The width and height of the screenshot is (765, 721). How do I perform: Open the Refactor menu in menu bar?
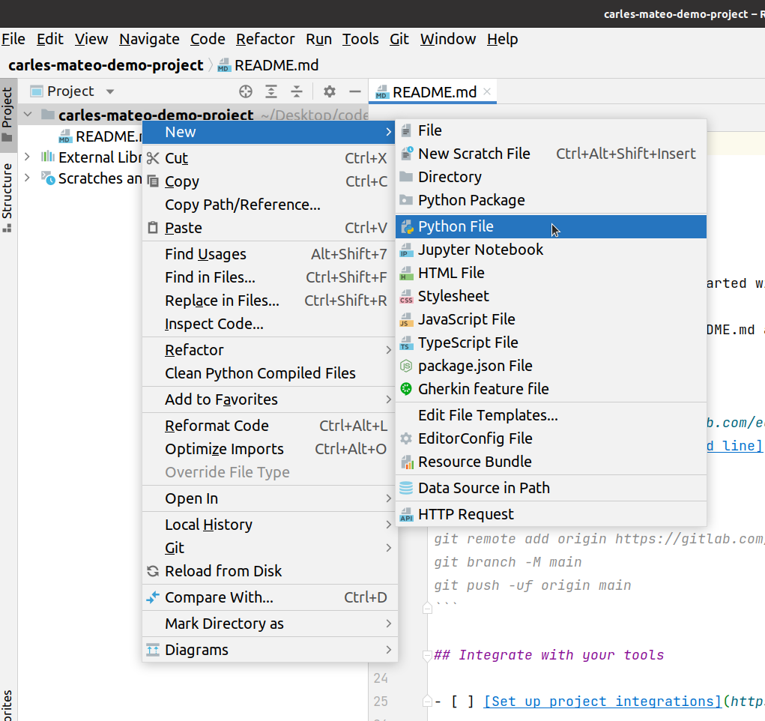[265, 39]
